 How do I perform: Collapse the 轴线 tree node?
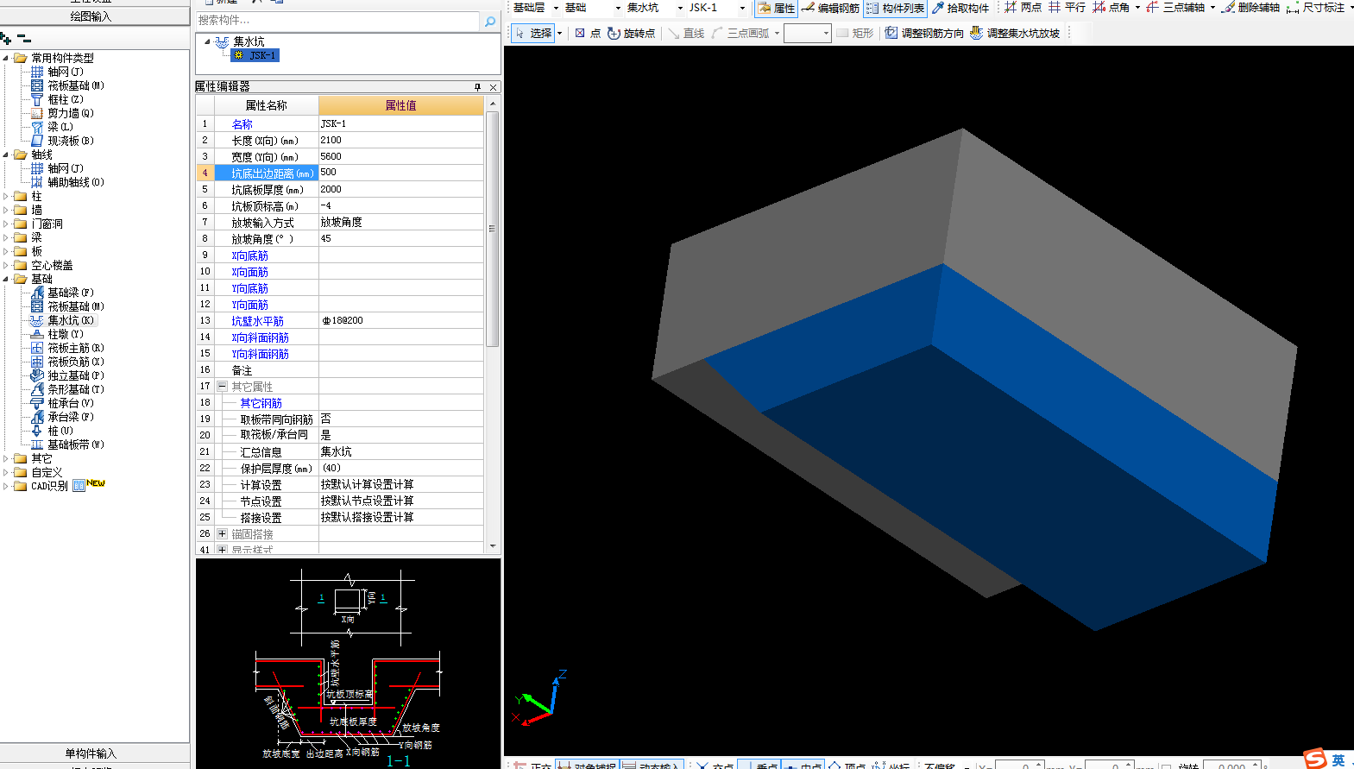6,154
